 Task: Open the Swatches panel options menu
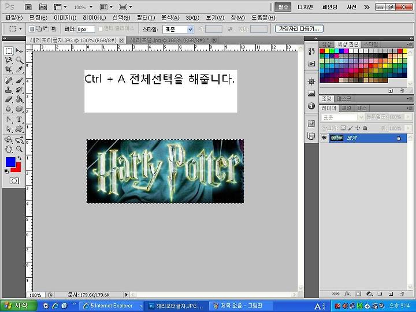tap(410, 44)
